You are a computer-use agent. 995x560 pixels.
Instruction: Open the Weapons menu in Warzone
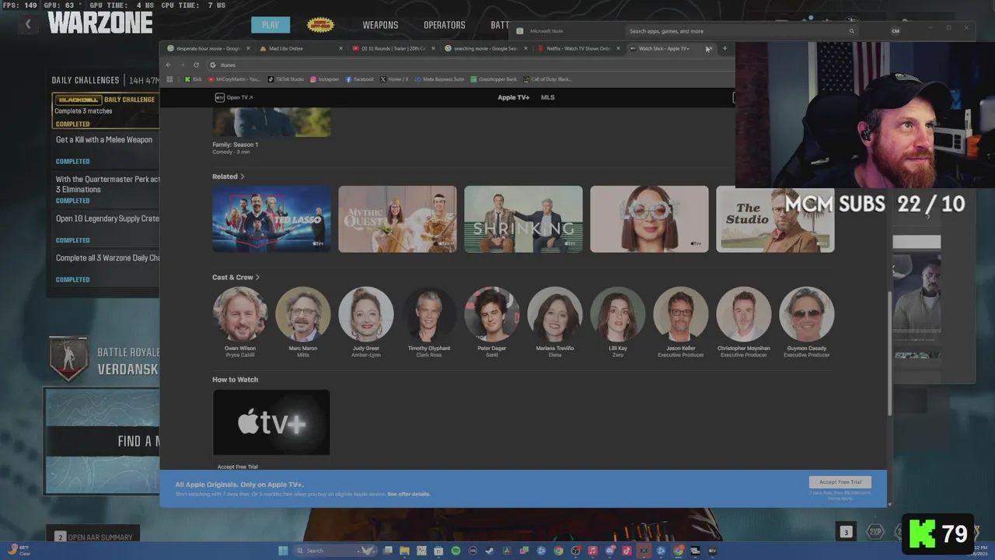click(380, 25)
